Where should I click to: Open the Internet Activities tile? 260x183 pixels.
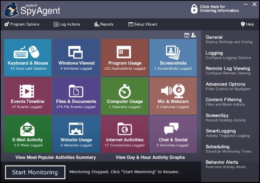click(125, 134)
